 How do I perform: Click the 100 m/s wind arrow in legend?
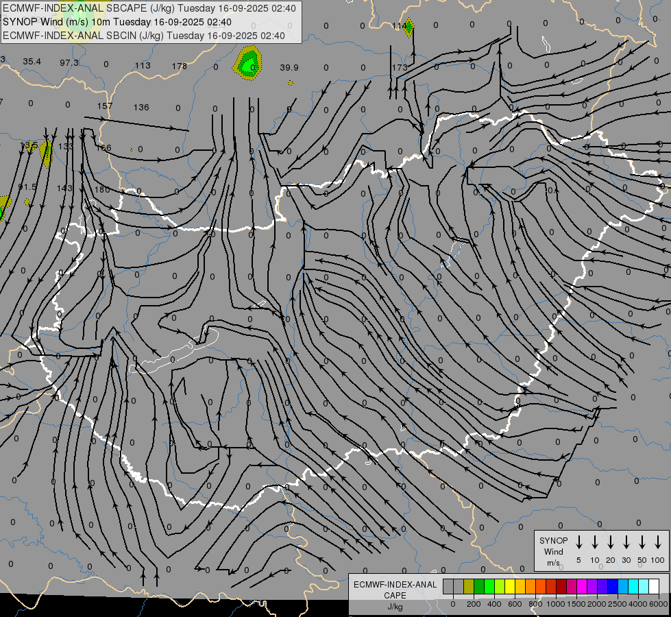[x=658, y=542]
